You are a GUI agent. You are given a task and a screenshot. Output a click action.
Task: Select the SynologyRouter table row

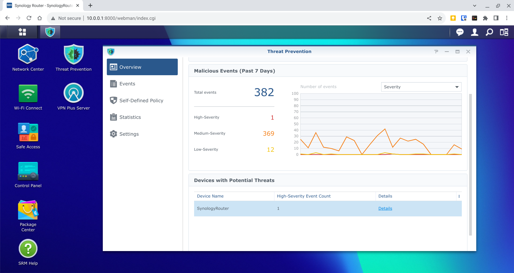click(x=328, y=208)
